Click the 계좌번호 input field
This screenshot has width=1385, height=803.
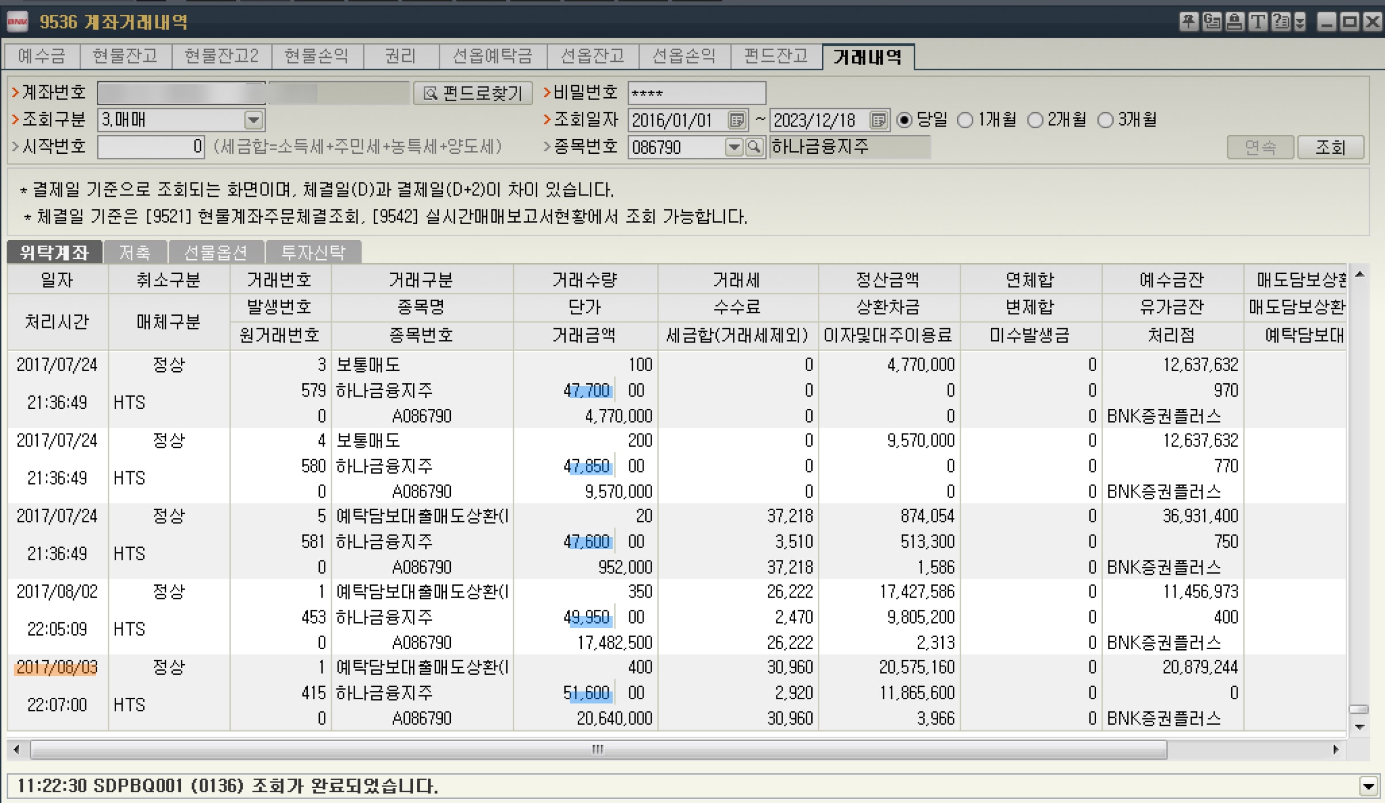pos(181,93)
